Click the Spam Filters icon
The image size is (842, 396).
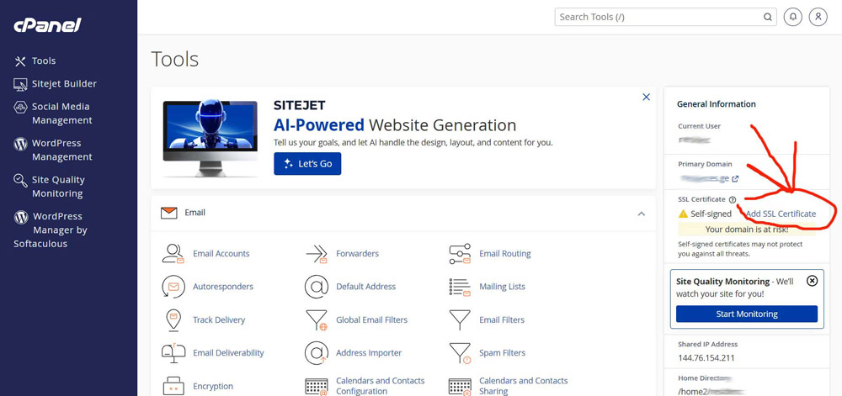click(460, 353)
